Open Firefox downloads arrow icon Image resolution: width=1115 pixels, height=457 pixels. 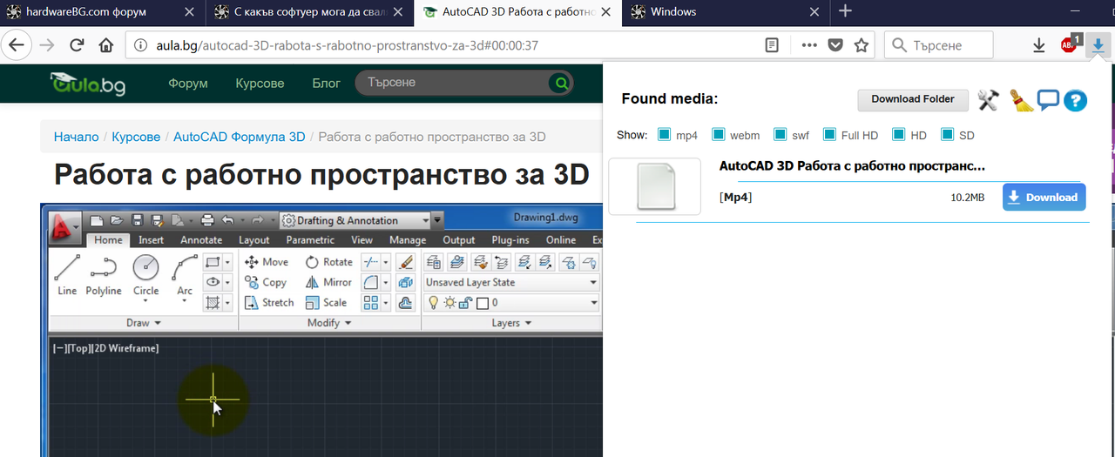point(1038,45)
